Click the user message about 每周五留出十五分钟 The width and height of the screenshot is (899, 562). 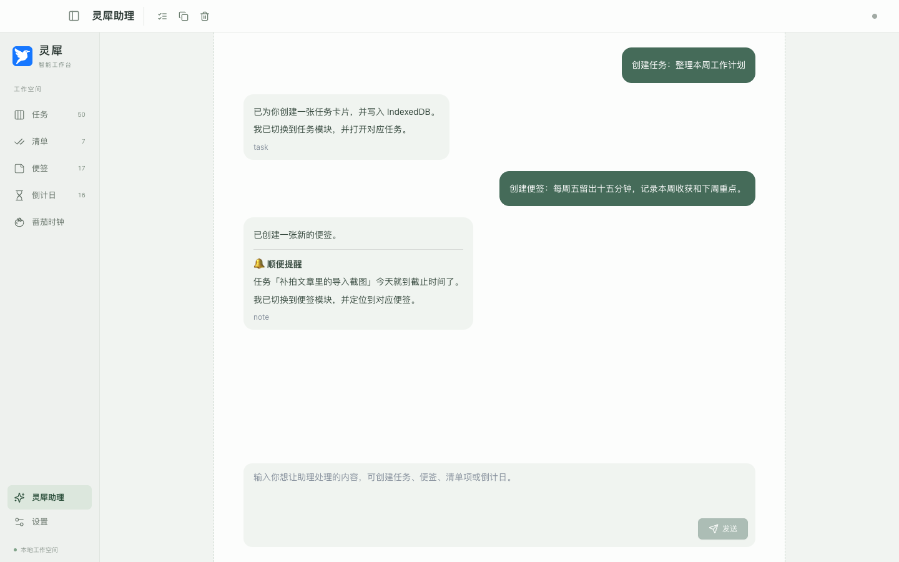(627, 189)
